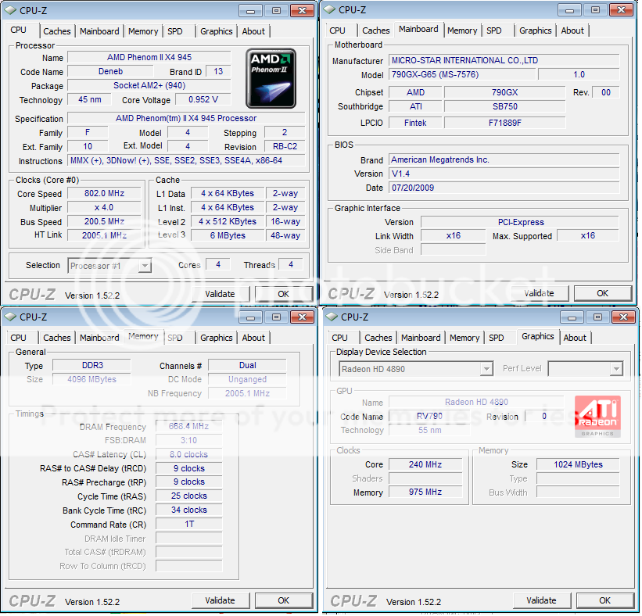Click Validate in the Graphics window
This screenshot has width=642, height=616.
tap(541, 600)
